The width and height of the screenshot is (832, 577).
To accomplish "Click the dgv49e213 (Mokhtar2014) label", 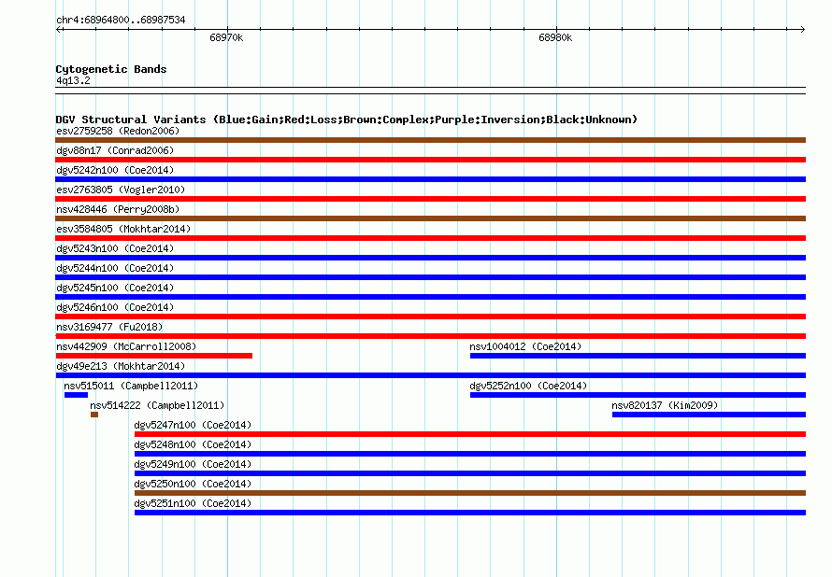I will coord(121,366).
